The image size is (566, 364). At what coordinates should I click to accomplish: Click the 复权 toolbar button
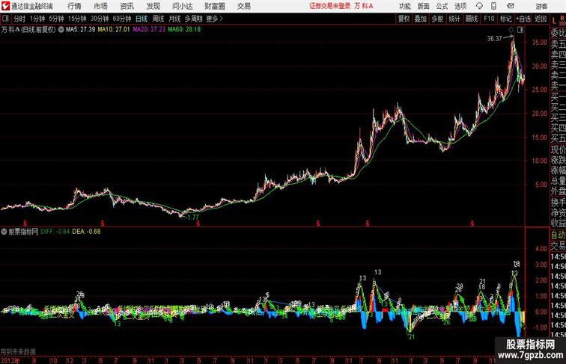click(x=404, y=19)
